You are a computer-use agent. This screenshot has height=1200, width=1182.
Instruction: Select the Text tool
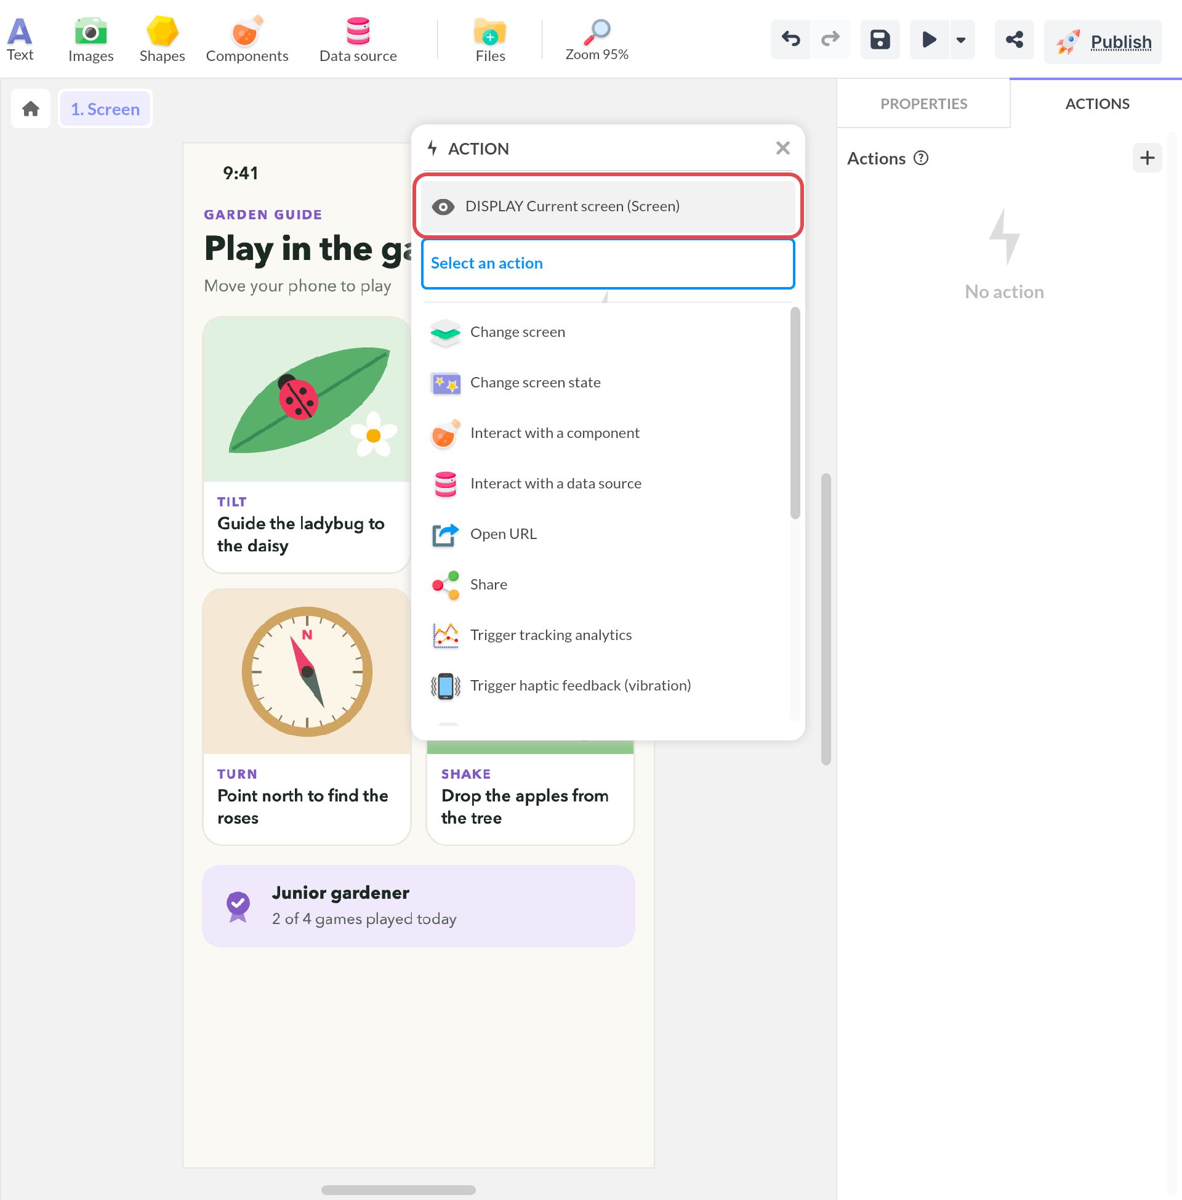coord(20,40)
